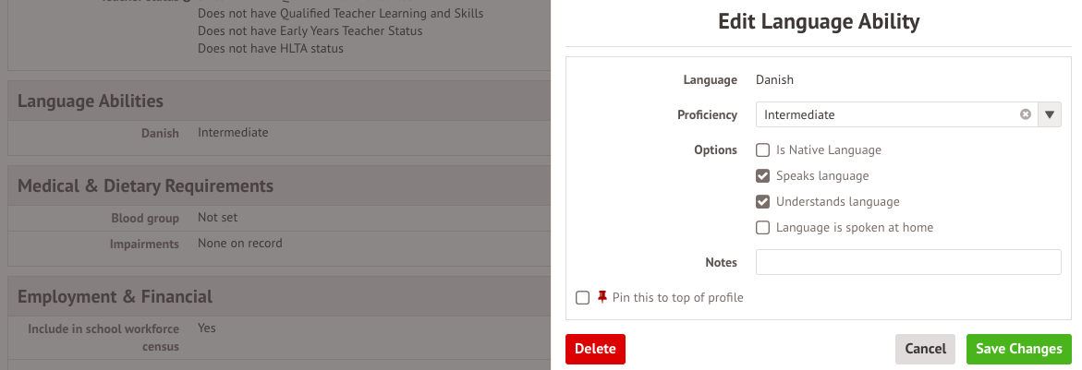Focus the Notes text field
The height and width of the screenshot is (370, 1082).
pos(907,262)
